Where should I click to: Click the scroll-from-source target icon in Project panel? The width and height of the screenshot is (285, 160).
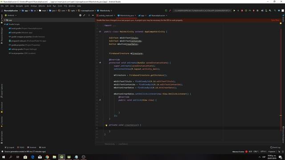(x=80, y=16)
